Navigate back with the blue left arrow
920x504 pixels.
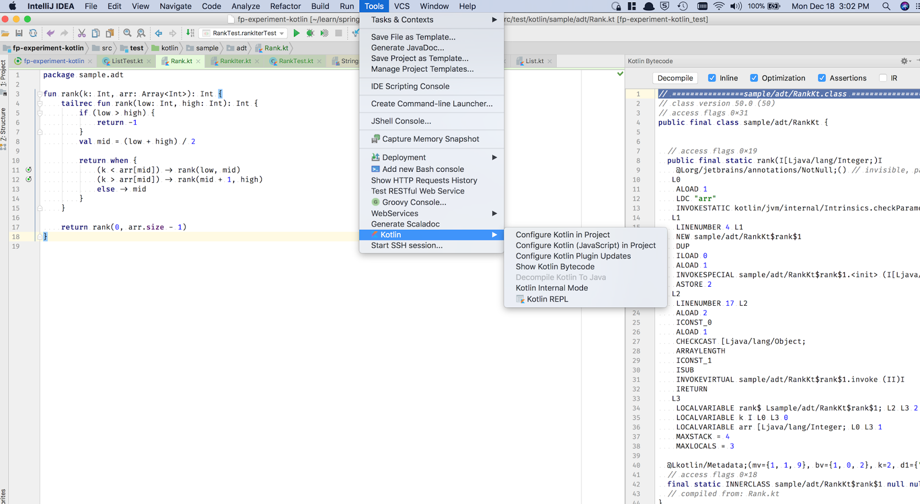[x=159, y=33]
